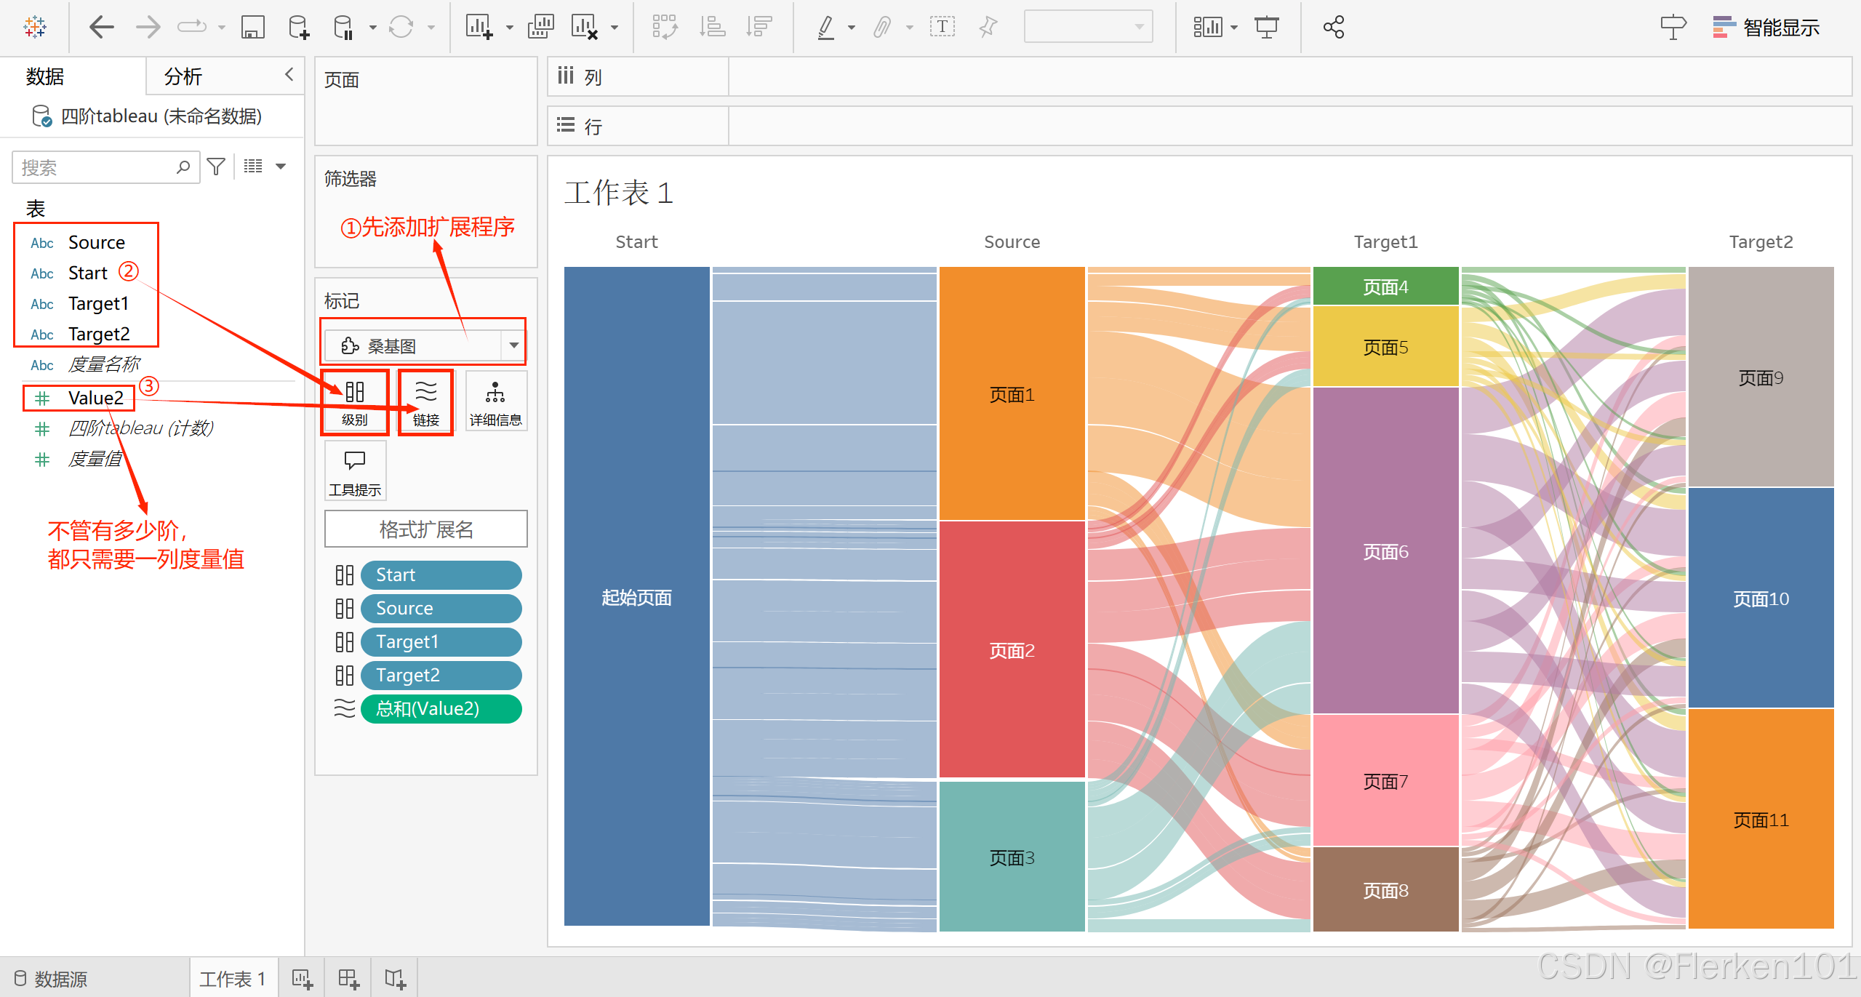Click the save workbook icon

(252, 28)
